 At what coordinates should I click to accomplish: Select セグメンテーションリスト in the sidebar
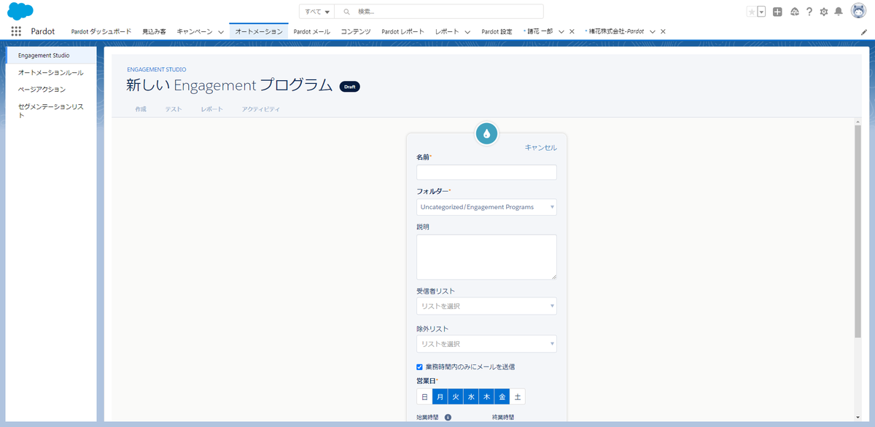(x=51, y=110)
